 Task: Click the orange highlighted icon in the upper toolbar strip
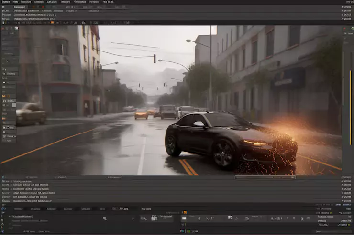(52, 23)
